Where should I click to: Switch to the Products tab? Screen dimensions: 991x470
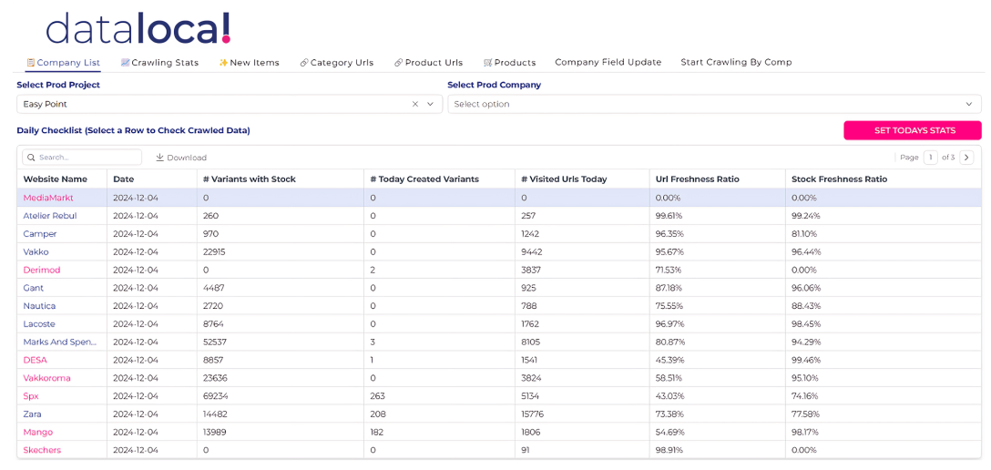(509, 63)
